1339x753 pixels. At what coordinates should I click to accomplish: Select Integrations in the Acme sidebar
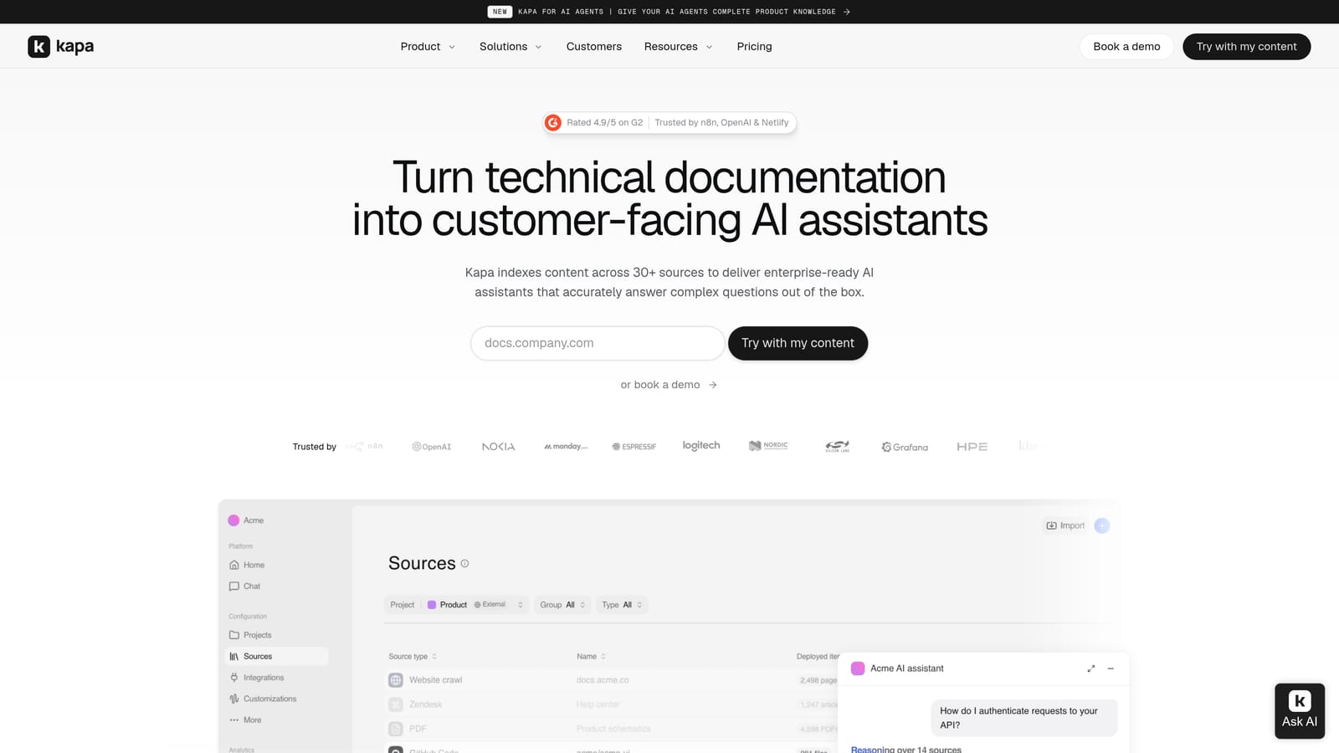tap(264, 678)
